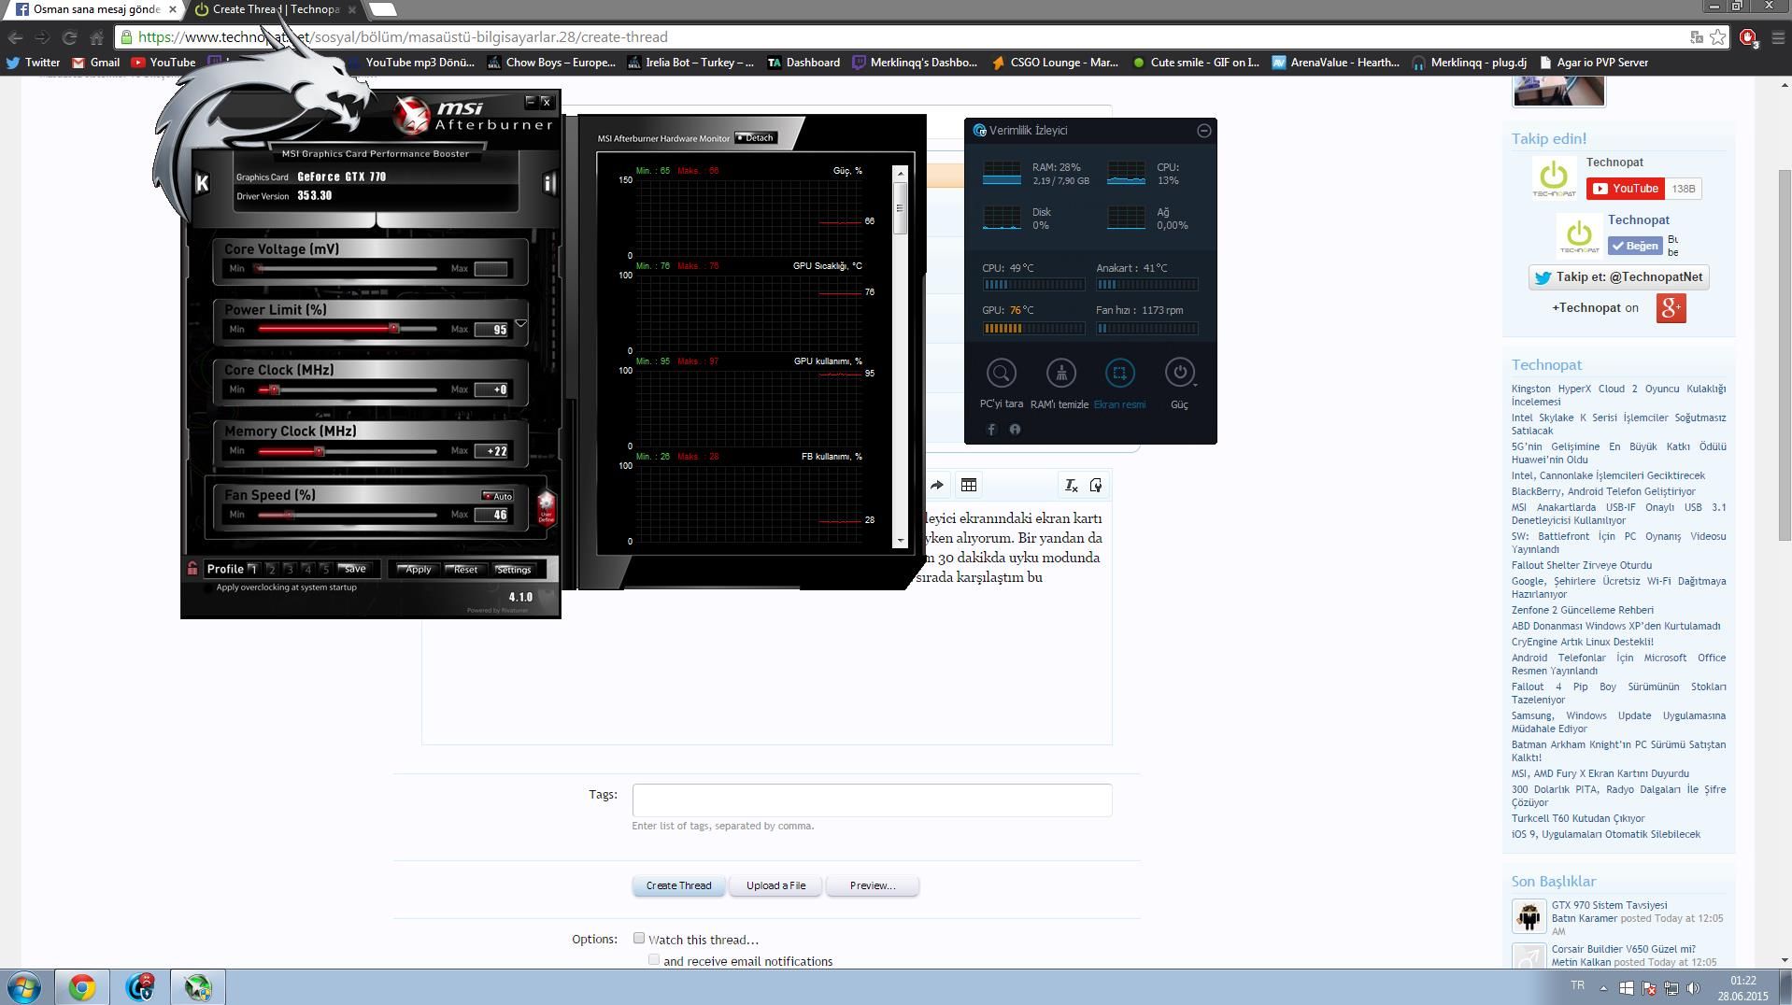The width and height of the screenshot is (1792, 1005).
Task: Open the Kombustor K button in Afterburner
Action: point(202,183)
